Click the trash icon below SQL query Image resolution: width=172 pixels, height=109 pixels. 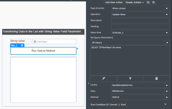pyautogui.click(x=157, y=78)
